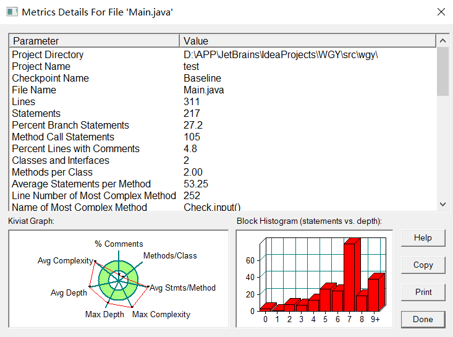The width and height of the screenshot is (453, 337).
Task: Select the Statements parameter row
Action: (x=222, y=113)
